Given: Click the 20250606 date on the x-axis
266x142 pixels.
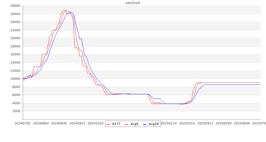Looking at the screenshot, I should (x=242, y=124).
